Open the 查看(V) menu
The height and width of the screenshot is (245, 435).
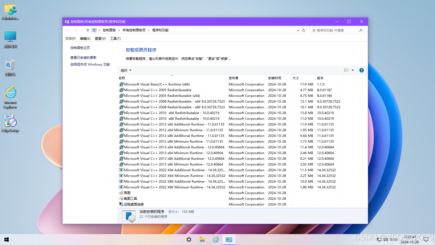[100, 39]
